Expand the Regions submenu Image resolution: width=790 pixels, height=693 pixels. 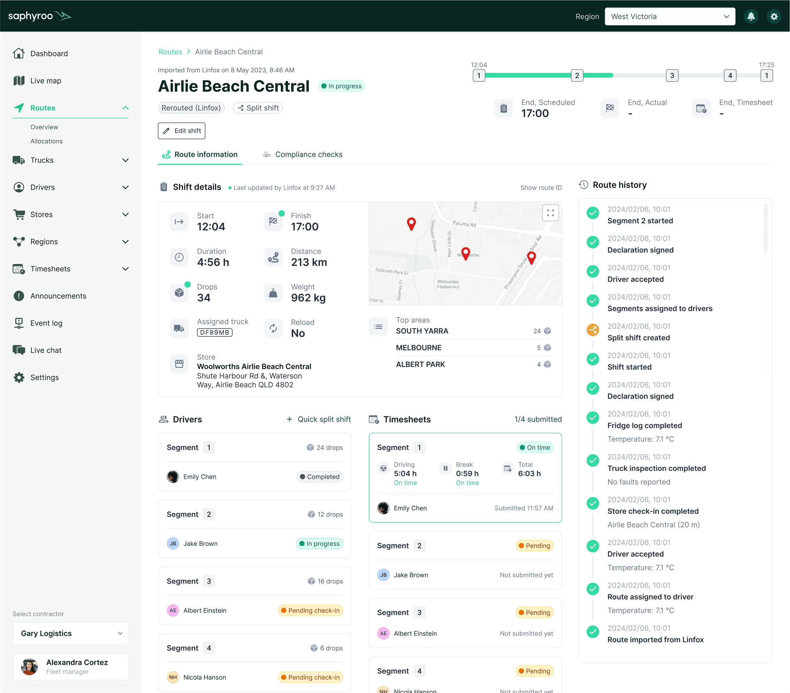125,242
